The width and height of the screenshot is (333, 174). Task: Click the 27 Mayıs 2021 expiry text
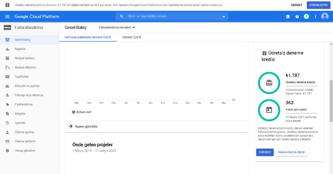tap(301, 119)
